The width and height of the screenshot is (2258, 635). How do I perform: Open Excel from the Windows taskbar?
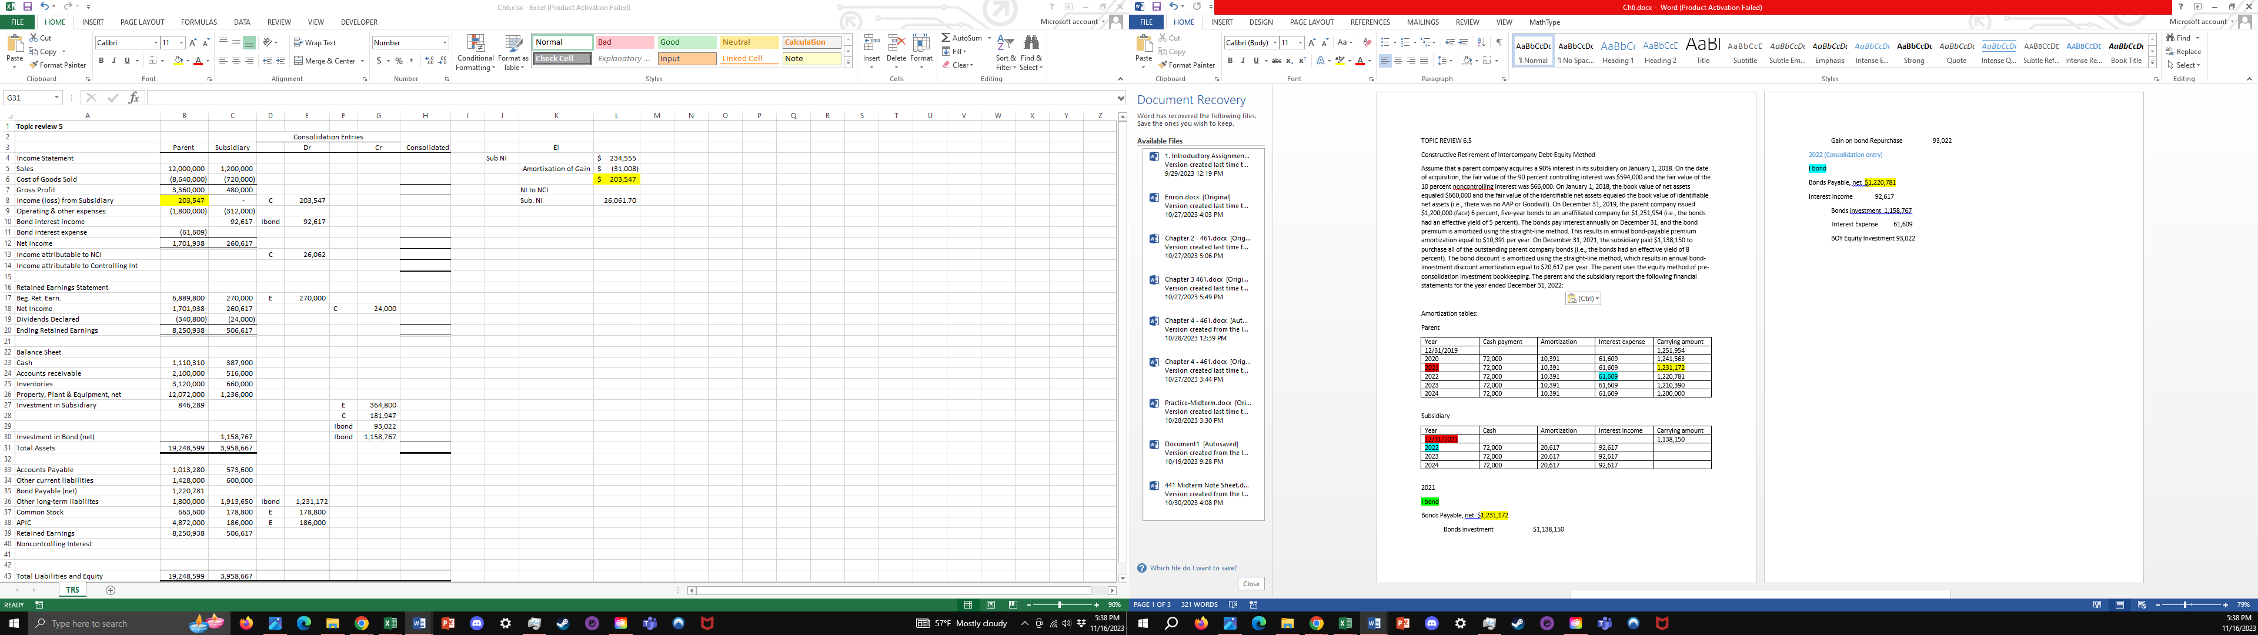pyautogui.click(x=390, y=624)
